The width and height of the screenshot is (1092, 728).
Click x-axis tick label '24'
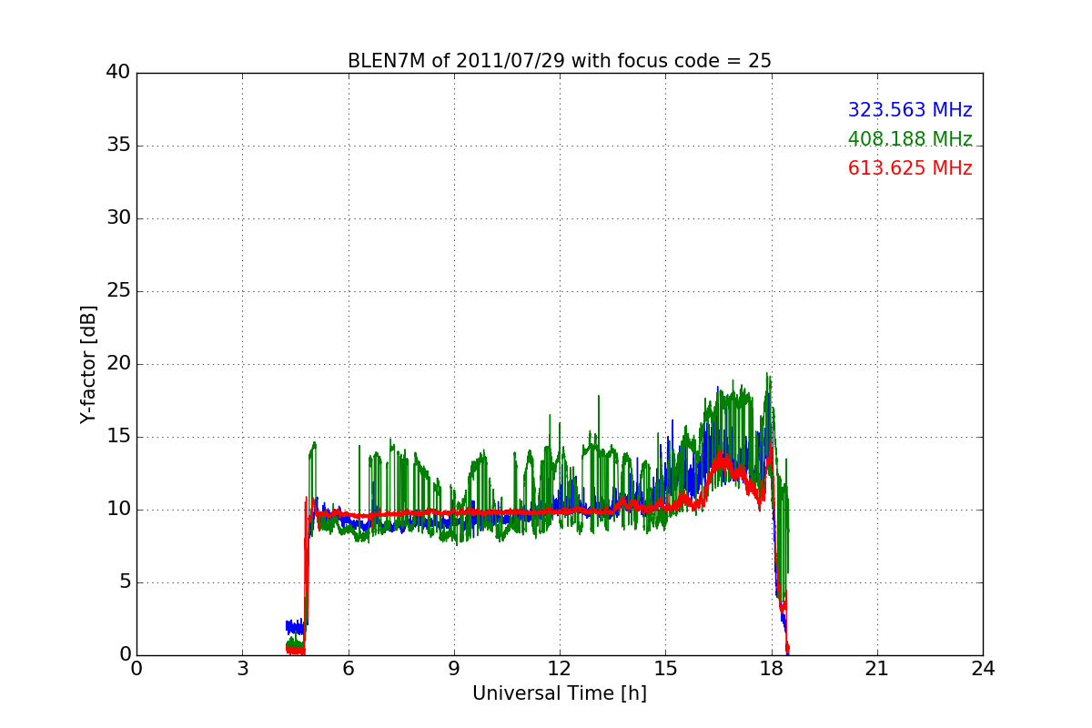click(x=983, y=668)
